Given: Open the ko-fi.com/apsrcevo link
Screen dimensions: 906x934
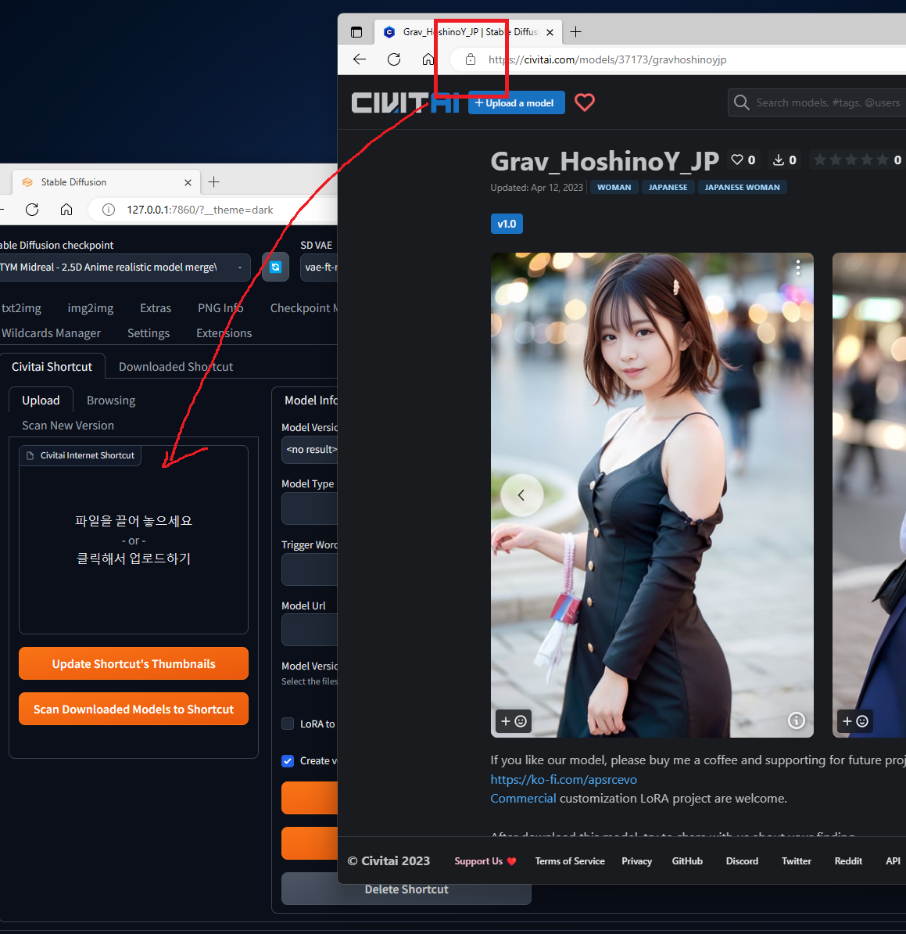Looking at the screenshot, I should (x=563, y=779).
